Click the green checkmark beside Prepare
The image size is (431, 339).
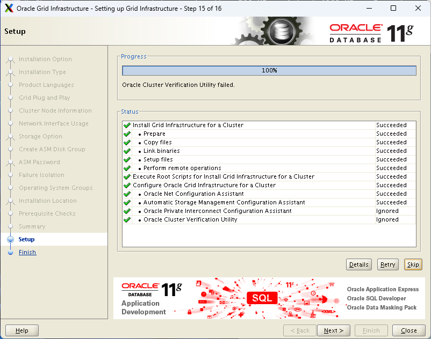tap(127, 134)
